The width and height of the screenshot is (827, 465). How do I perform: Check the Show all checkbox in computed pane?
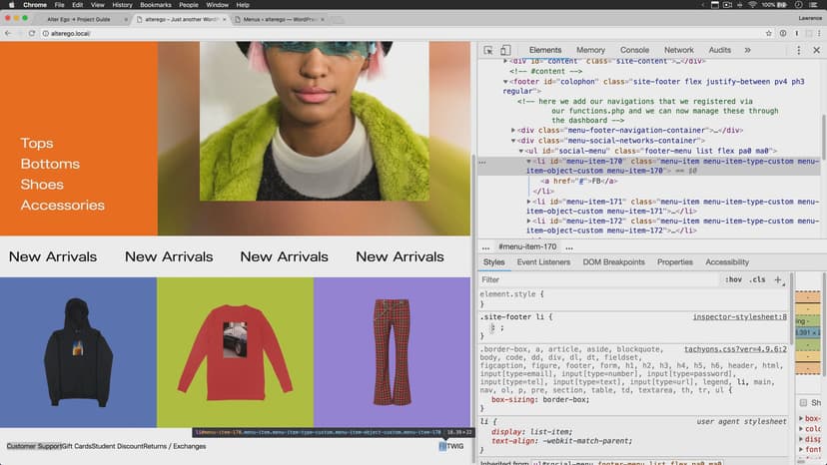coord(803,402)
